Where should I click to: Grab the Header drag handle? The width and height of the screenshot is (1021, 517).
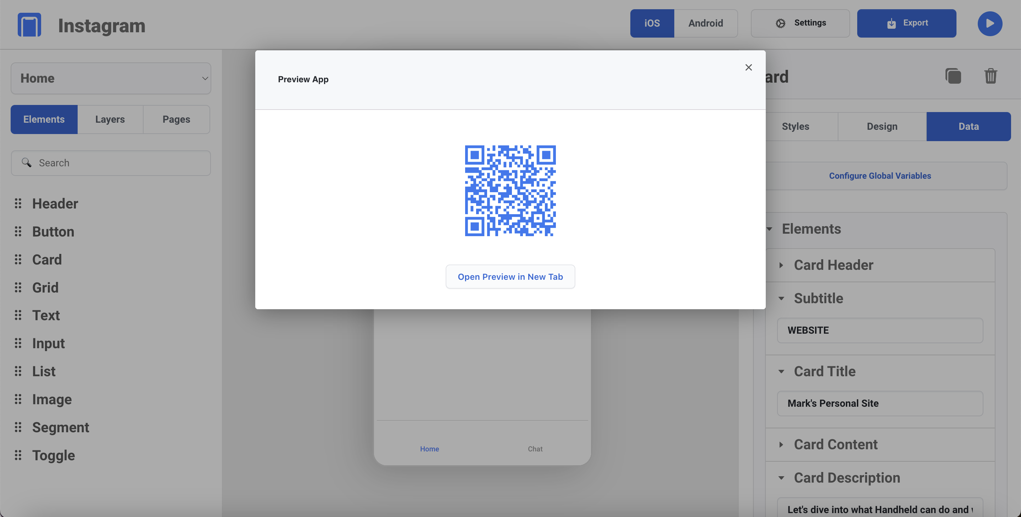point(18,204)
